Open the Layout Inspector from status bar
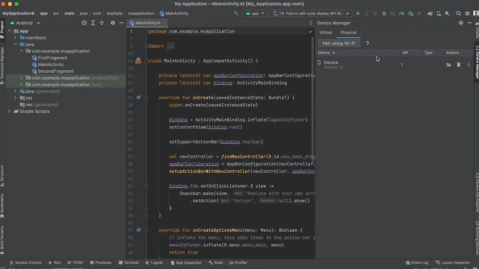 452,263
